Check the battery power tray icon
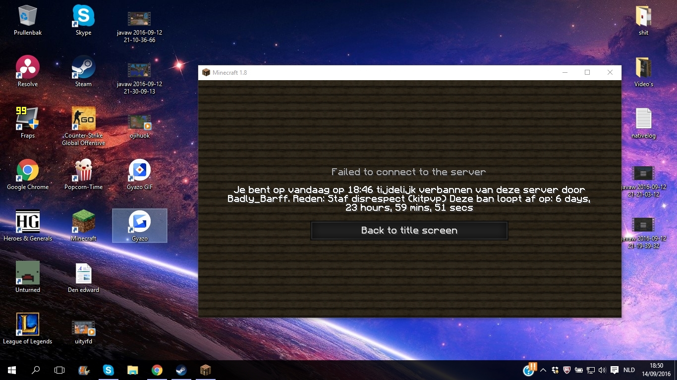This screenshot has height=380, width=677. tap(579, 370)
